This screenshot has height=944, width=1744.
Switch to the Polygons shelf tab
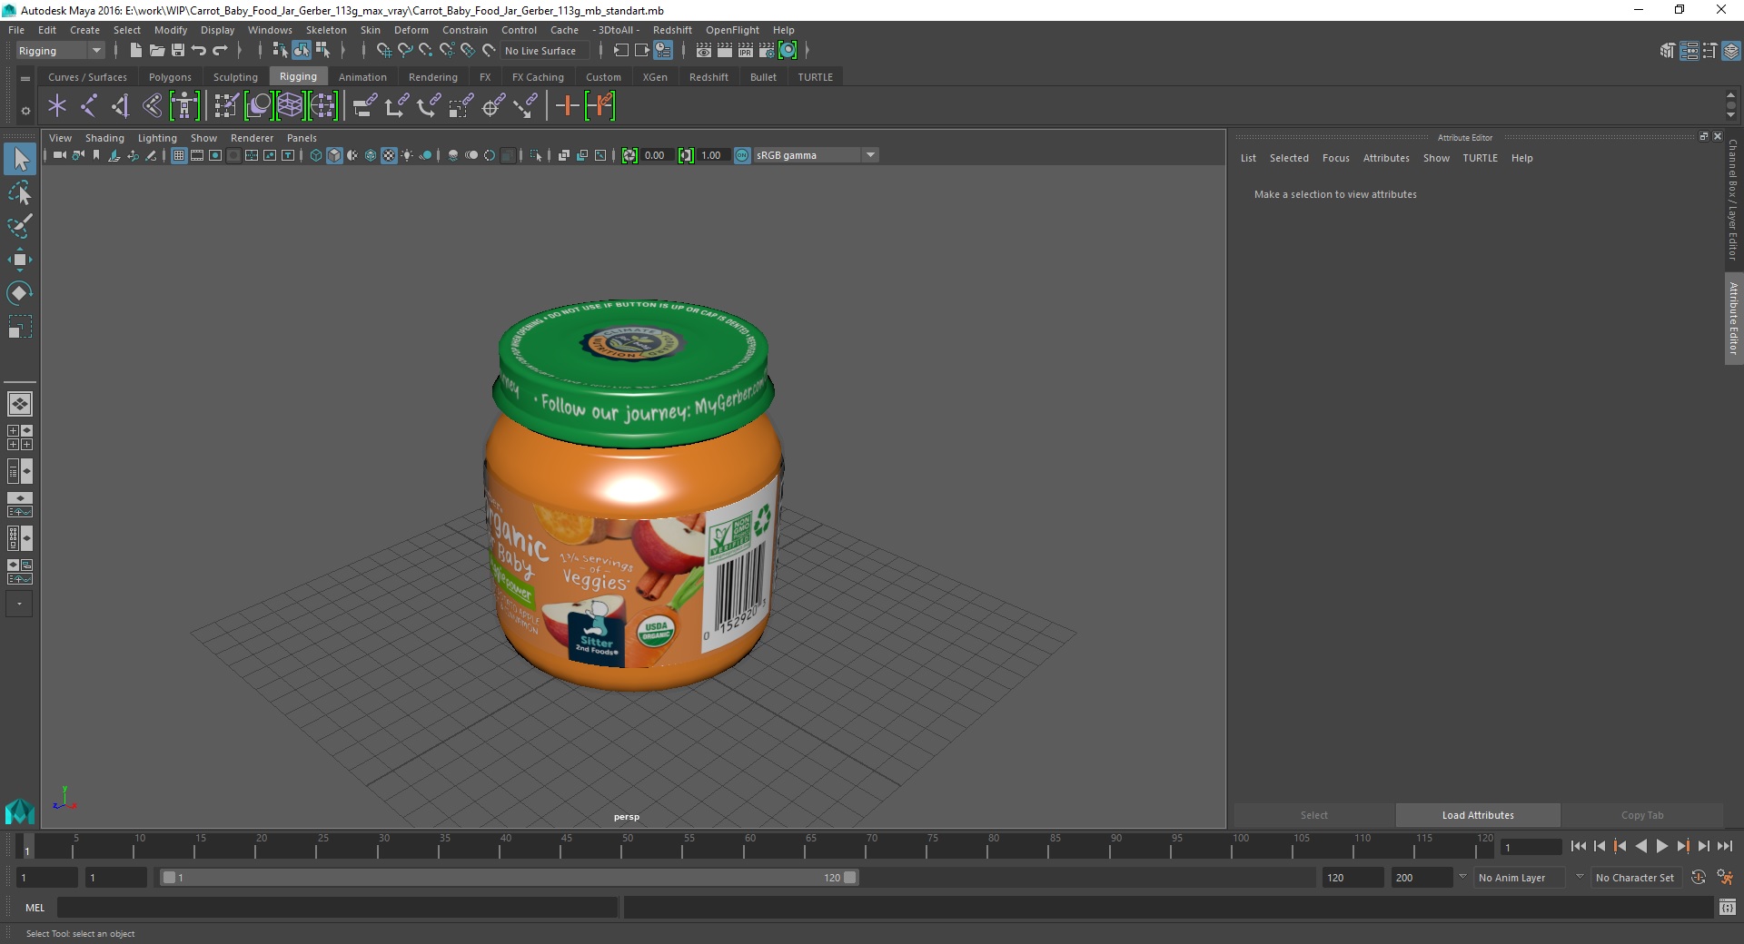[x=170, y=77]
